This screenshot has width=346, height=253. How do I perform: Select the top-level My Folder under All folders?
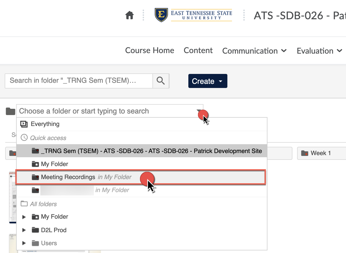[54, 217]
